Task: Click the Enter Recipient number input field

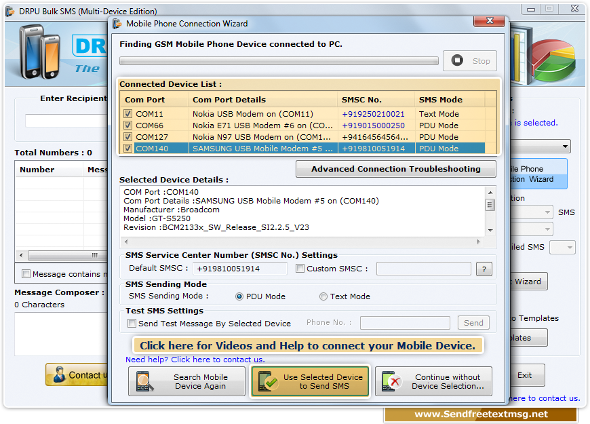Action: (x=66, y=121)
